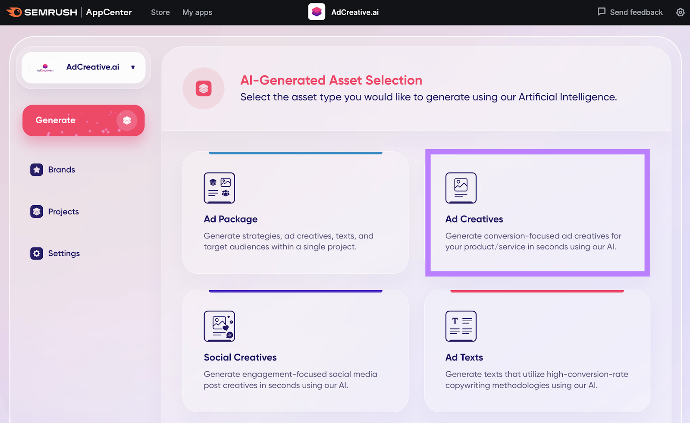Click the AdCreative.ai logo in the top bar
Viewport: 690px width, 423px height.
pos(316,12)
